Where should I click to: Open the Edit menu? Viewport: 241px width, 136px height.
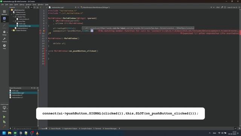tap(7, 5)
